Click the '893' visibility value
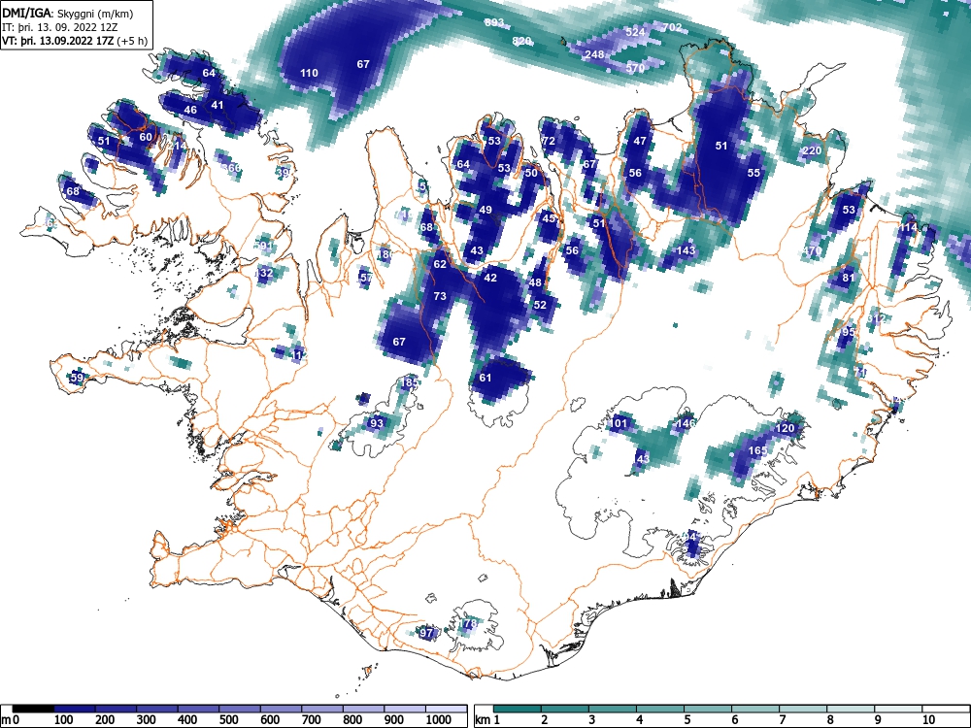971x728 pixels. 493,23
